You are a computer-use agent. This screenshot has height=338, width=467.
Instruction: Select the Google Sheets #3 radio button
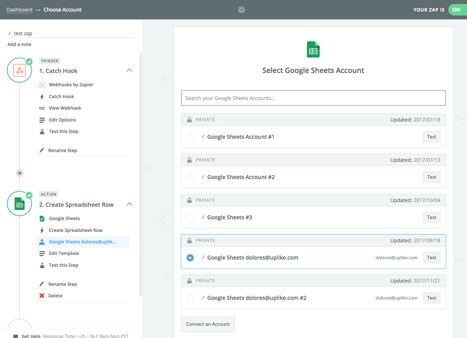pos(190,218)
